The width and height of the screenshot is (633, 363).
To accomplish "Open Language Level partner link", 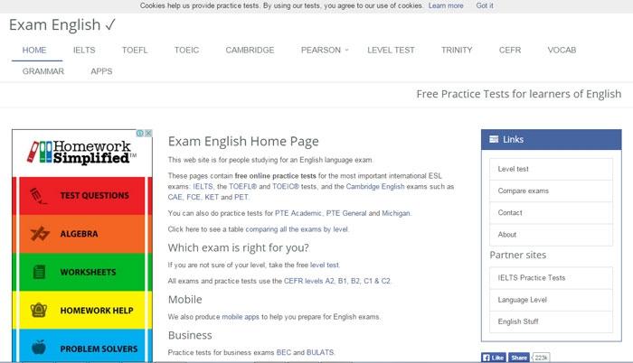I will (x=551, y=300).
